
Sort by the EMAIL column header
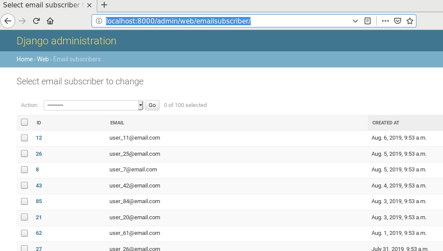(x=117, y=123)
